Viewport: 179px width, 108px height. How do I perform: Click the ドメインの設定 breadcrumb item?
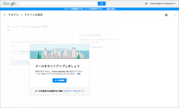click(33, 15)
